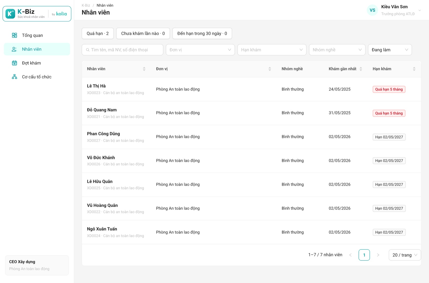This screenshot has height=283, width=429.
Task: Click the K-Biz breadcrumb link
Action: pyautogui.click(x=86, y=5)
